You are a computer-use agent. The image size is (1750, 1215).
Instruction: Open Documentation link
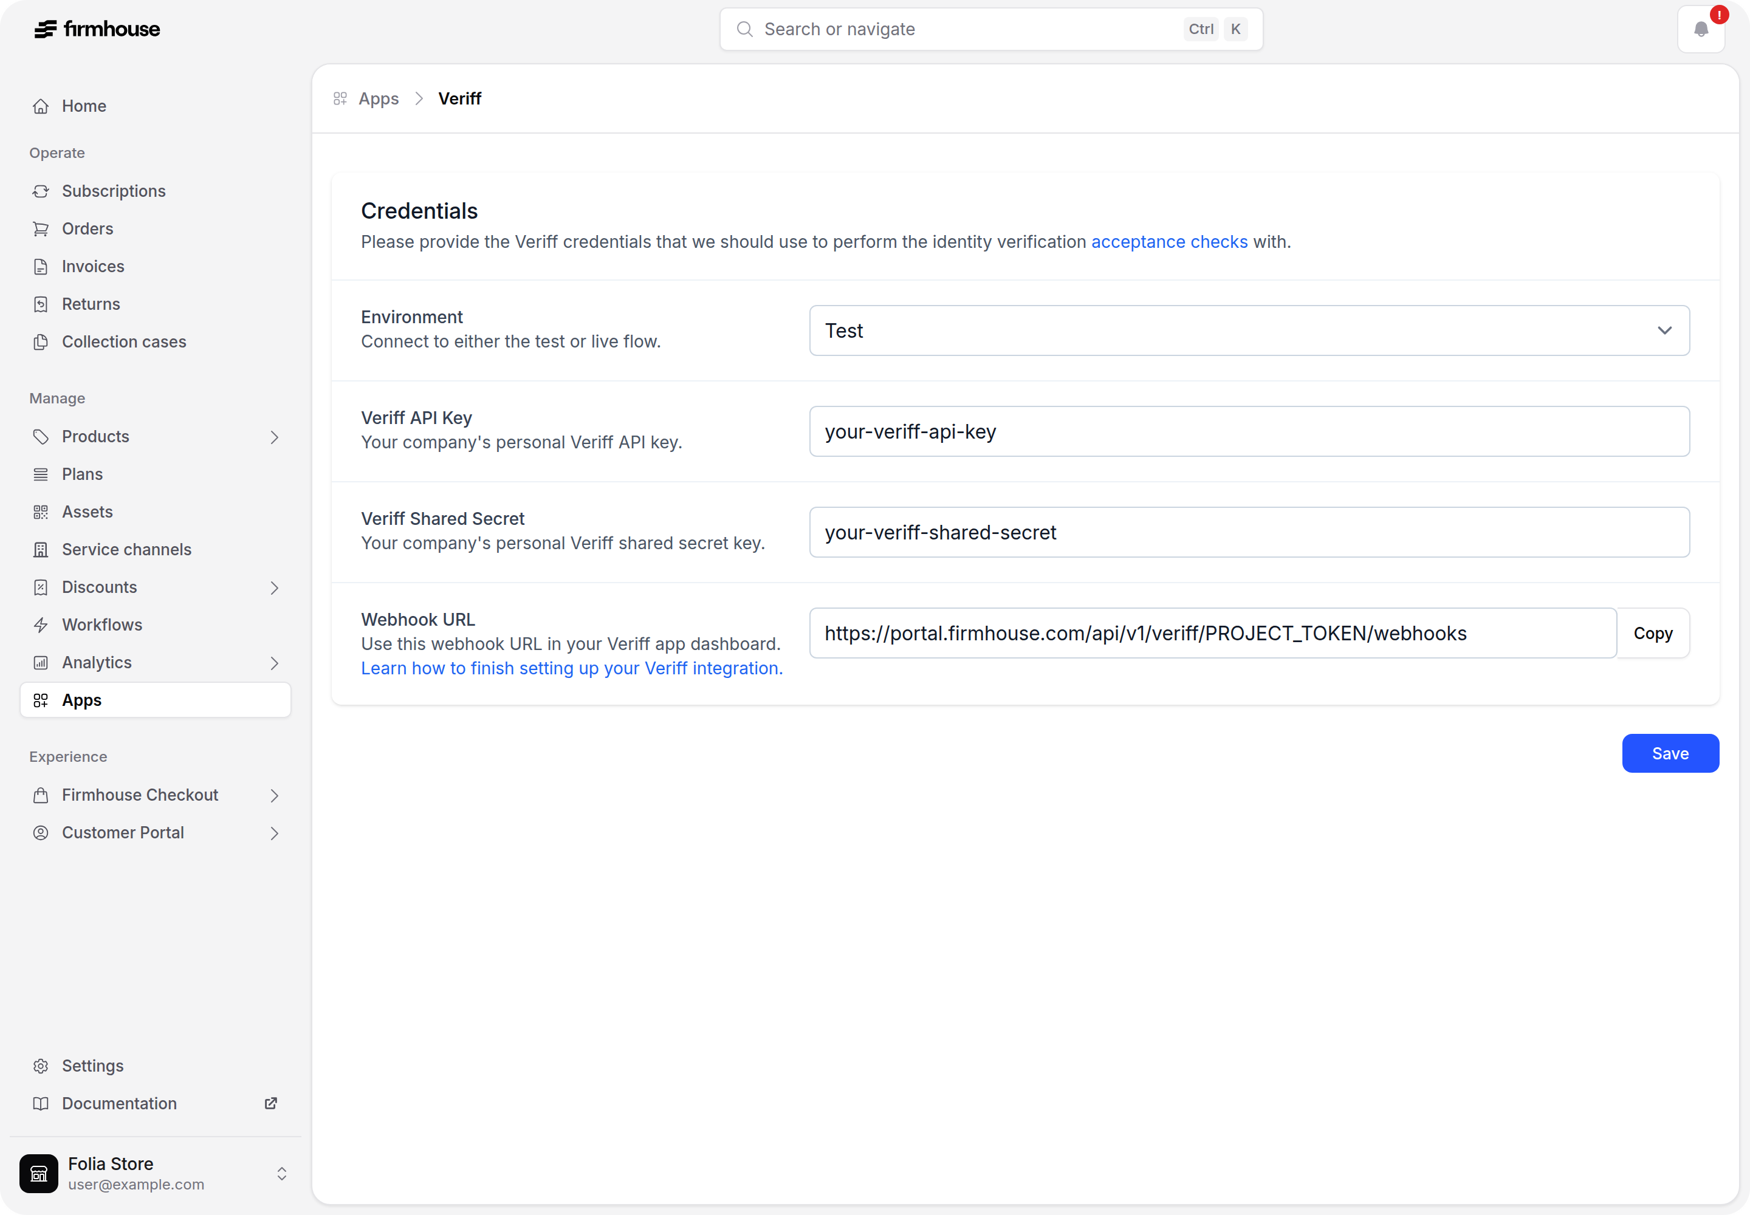(156, 1104)
